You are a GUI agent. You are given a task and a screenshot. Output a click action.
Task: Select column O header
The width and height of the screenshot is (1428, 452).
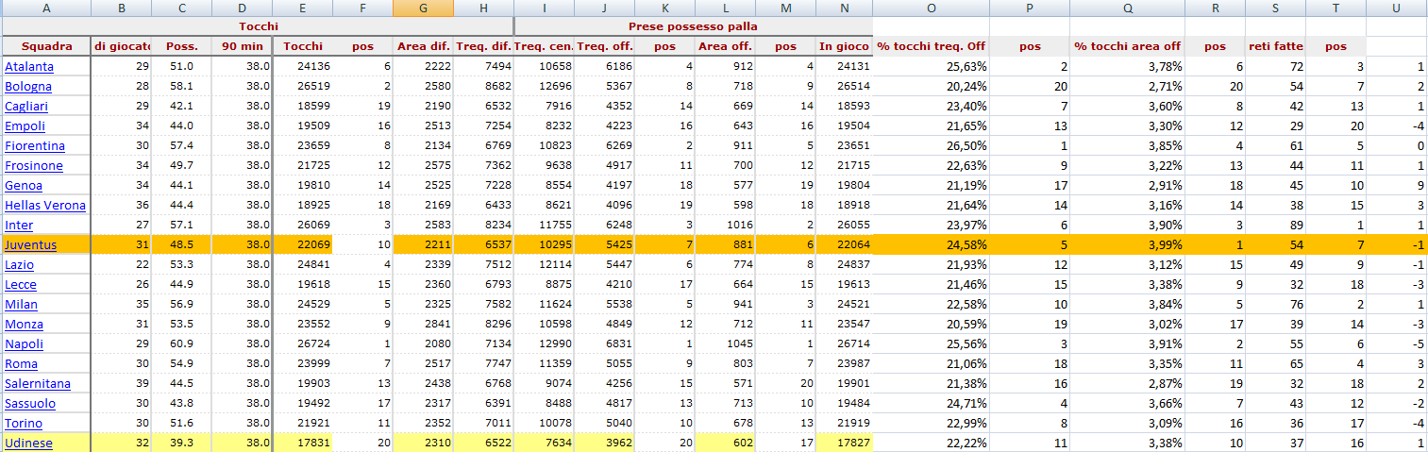pyautogui.click(x=932, y=8)
